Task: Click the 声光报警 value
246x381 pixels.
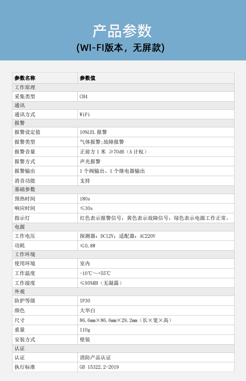Action: pos(90,161)
